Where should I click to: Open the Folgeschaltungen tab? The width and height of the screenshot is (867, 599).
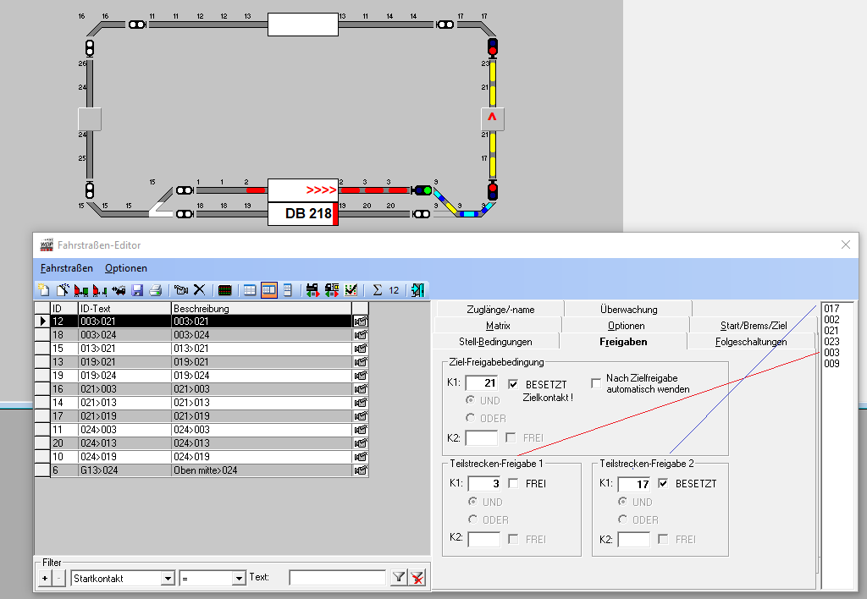click(751, 342)
